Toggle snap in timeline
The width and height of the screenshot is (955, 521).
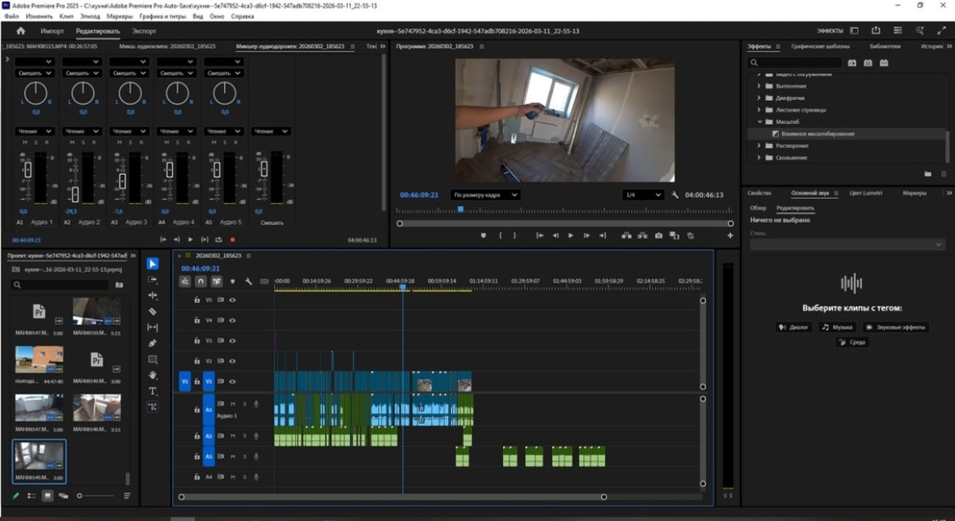point(201,281)
